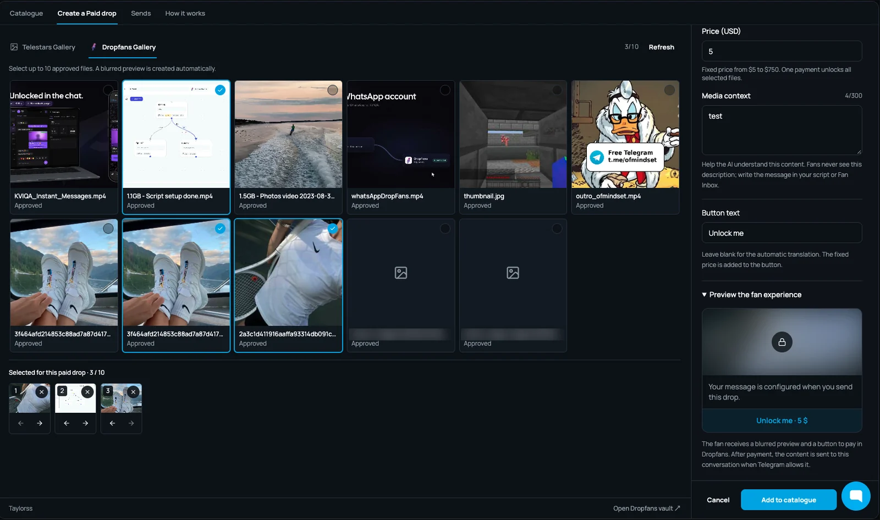Click the Price (USD) label

(721, 31)
